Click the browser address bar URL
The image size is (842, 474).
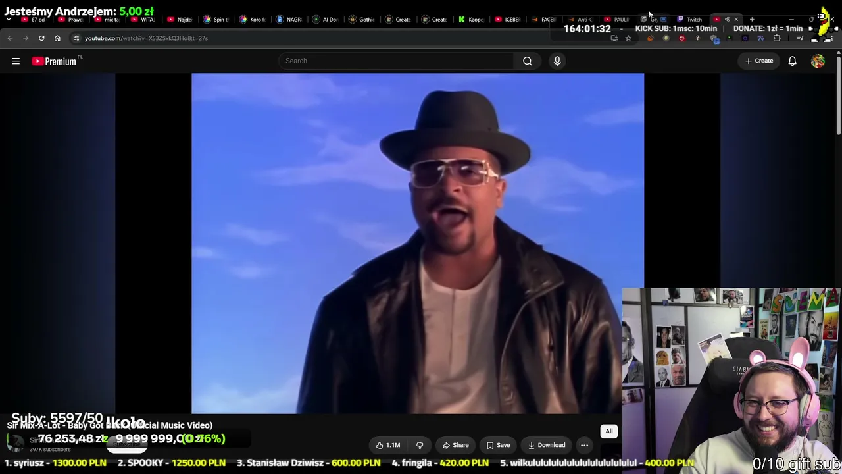click(146, 38)
